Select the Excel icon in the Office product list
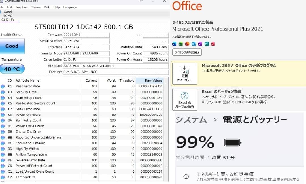Screen dimensions: 306x184 180,44
